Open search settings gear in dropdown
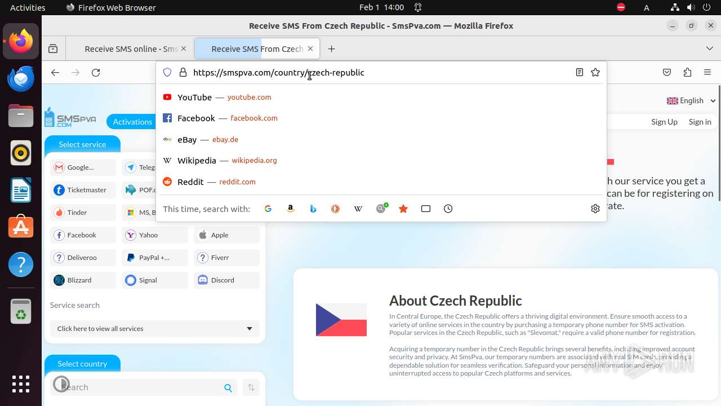 click(595, 209)
